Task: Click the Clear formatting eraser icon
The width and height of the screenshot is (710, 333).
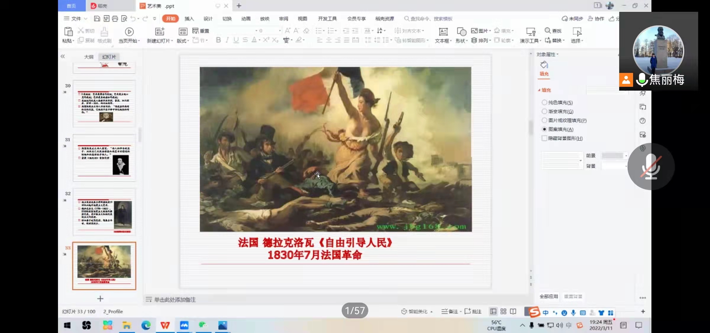Action: (306, 30)
